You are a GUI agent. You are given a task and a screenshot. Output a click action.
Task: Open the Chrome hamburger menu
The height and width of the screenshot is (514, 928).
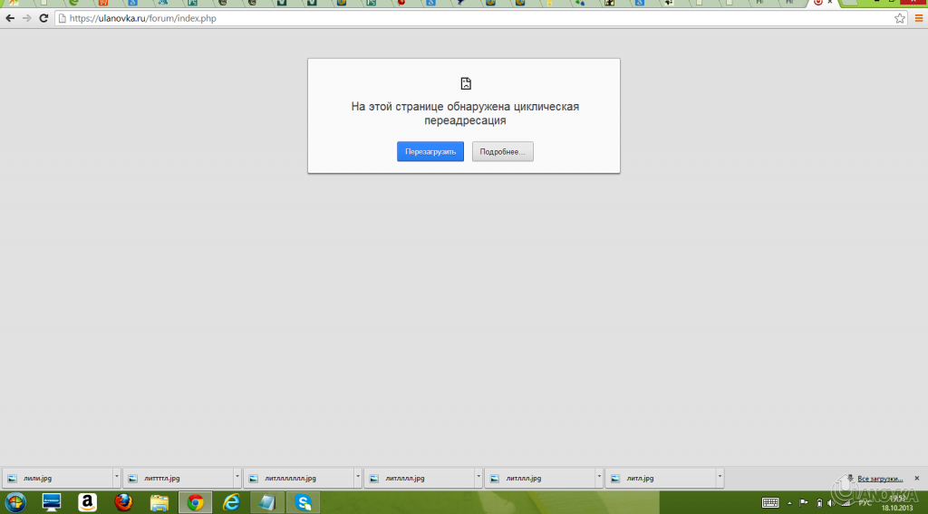click(918, 18)
